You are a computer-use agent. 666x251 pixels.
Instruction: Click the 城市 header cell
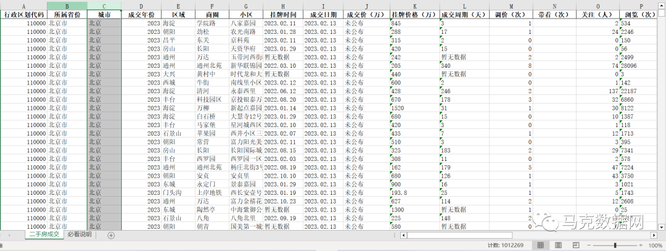(x=104, y=14)
